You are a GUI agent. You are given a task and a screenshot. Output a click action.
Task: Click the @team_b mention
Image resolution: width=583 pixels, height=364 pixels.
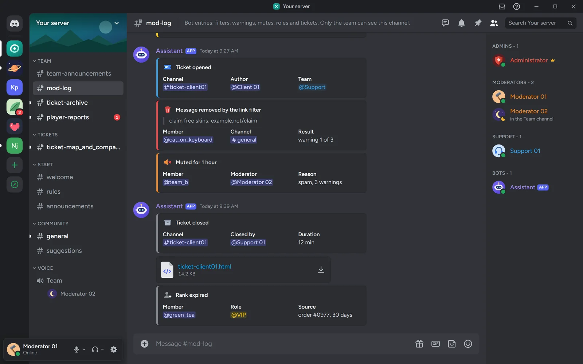click(176, 182)
